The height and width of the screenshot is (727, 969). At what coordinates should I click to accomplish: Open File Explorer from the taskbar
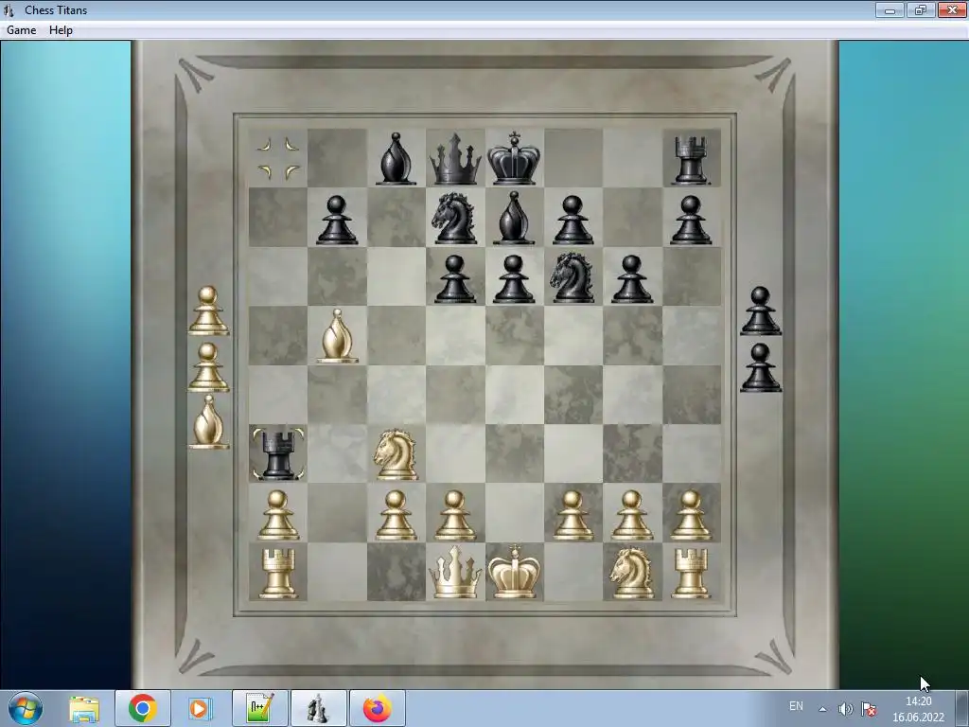point(84,708)
